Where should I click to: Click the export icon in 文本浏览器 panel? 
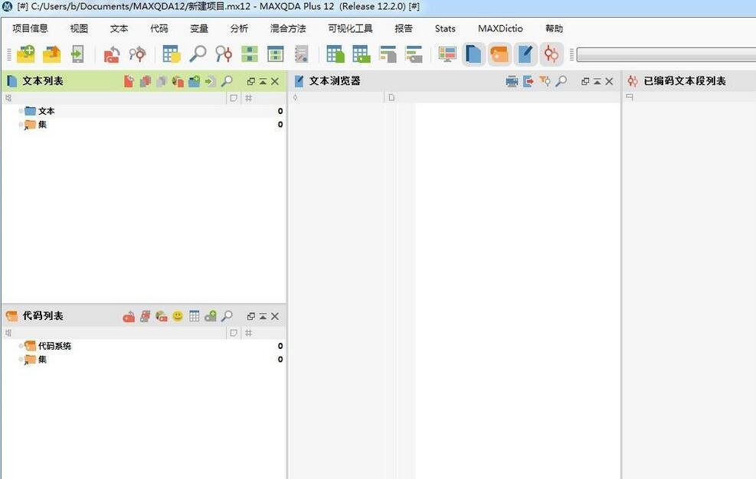pos(529,81)
